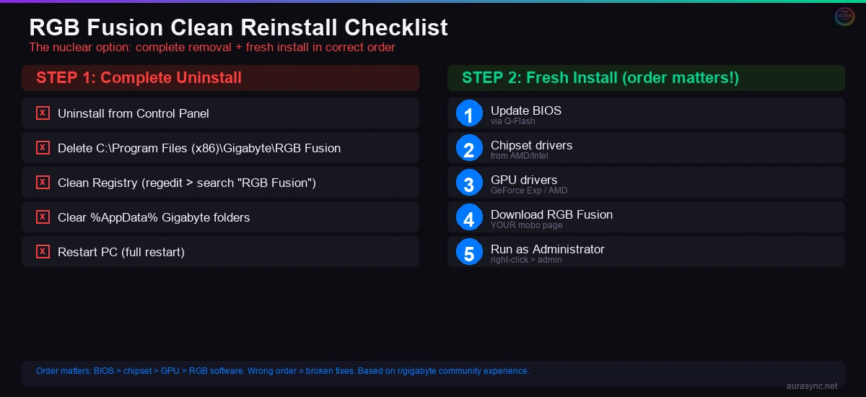The width and height of the screenshot is (866, 397).
Task: Toggle the Clean Registry checkbox
Action: pos(43,183)
